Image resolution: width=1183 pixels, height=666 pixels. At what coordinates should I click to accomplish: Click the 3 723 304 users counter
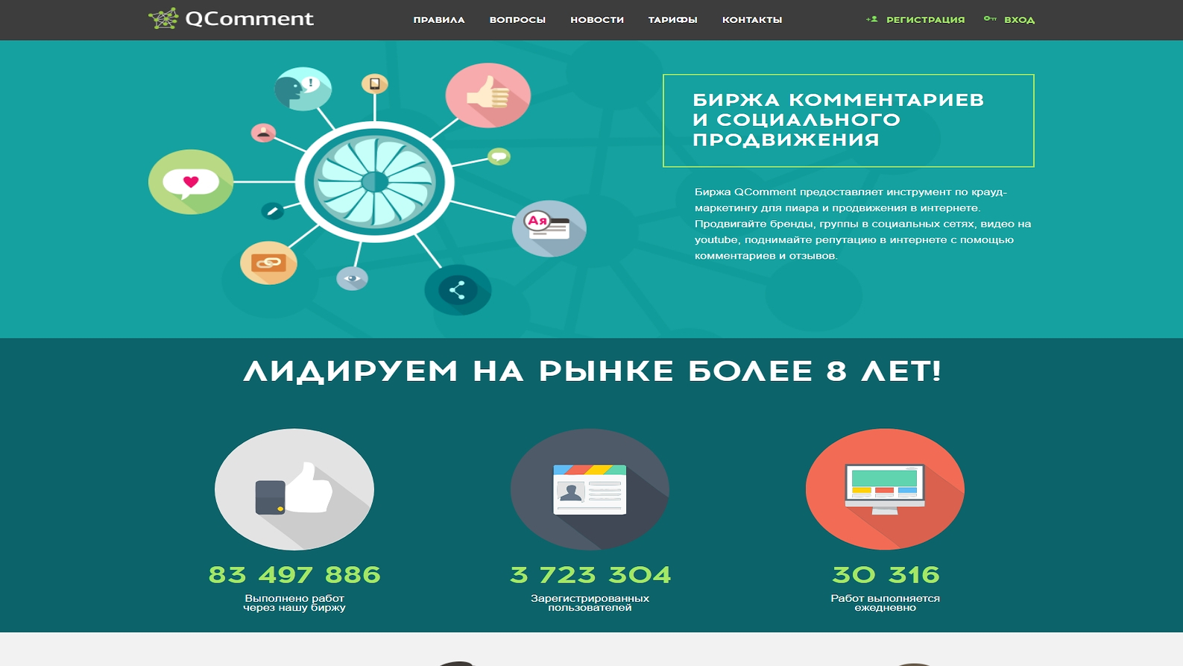point(590,574)
